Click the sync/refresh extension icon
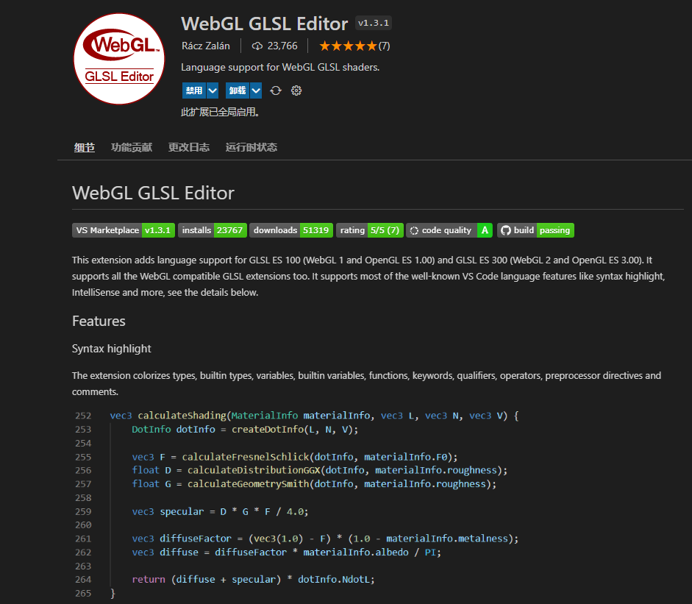Image resolution: width=692 pixels, height=604 pixels. tap(276, 90)
